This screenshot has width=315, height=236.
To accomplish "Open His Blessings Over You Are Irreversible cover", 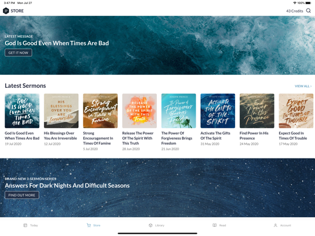I will (61, 111).
